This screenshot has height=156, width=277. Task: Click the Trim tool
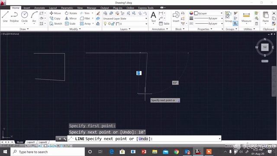[85, 13]
